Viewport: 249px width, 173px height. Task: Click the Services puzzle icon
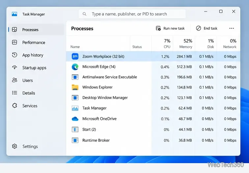(x=14, y=106)
